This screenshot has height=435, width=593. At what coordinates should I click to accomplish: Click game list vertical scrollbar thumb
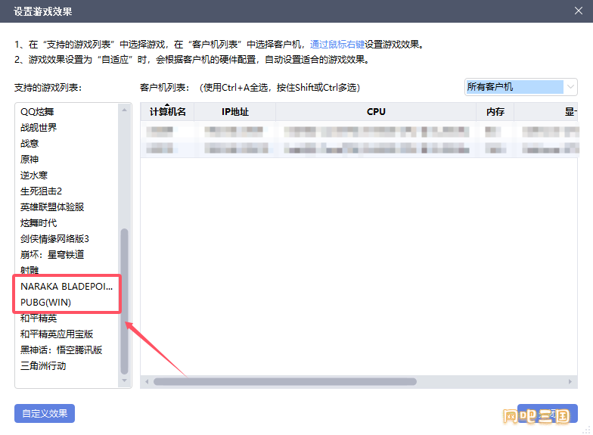124,301
